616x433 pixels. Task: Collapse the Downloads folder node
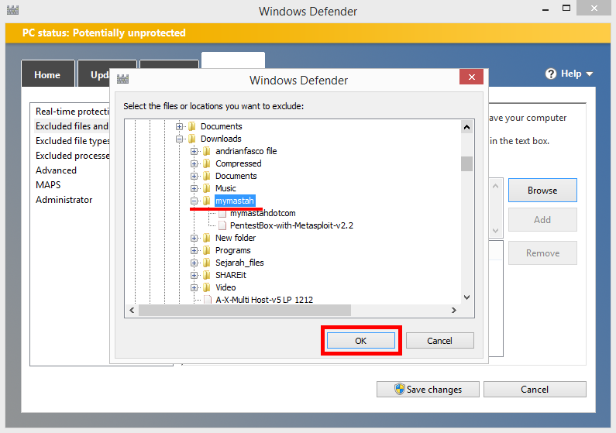(x=179, y=139)
